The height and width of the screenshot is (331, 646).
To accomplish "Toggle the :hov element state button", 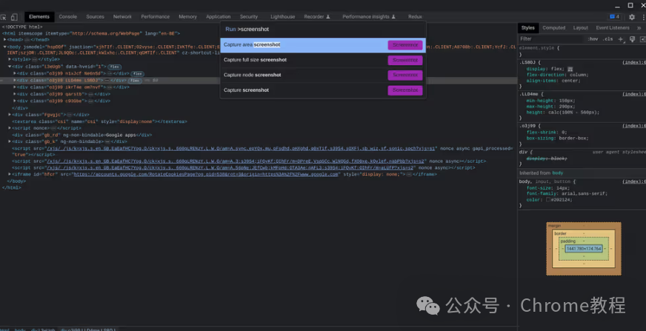I will point(593,39).
